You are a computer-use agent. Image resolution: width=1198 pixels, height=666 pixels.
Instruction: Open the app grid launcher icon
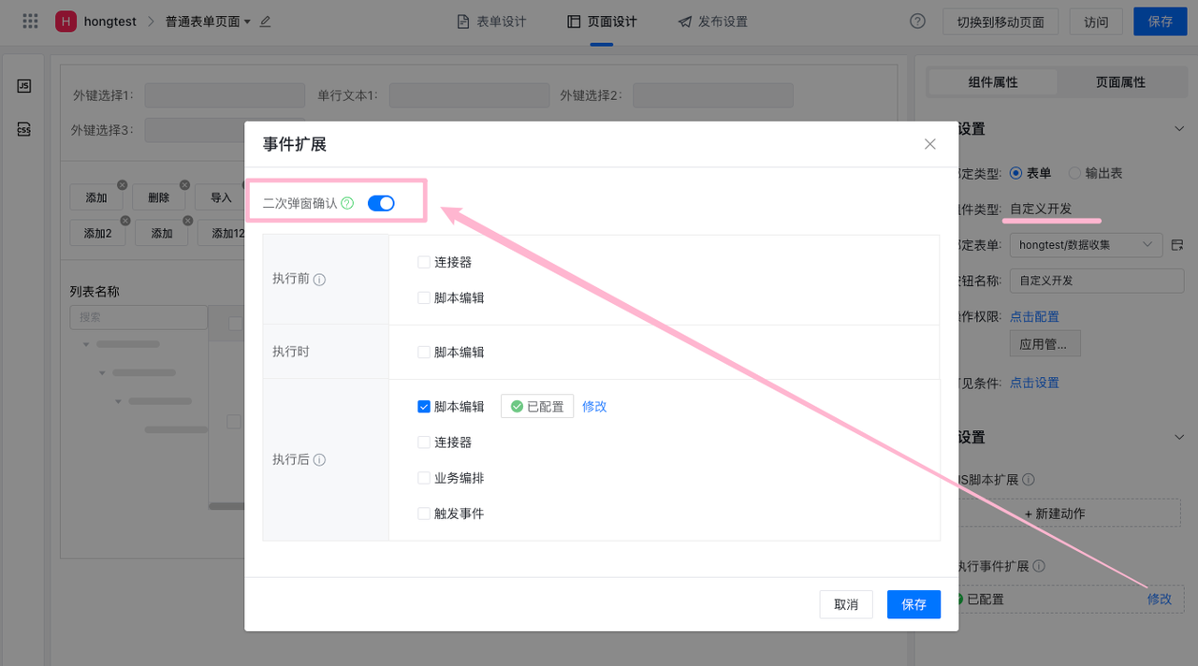point(30,21)
